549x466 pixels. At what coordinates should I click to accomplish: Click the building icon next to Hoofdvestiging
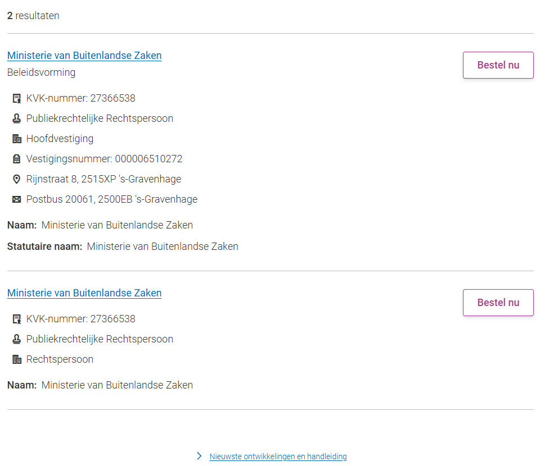point(17,139)
